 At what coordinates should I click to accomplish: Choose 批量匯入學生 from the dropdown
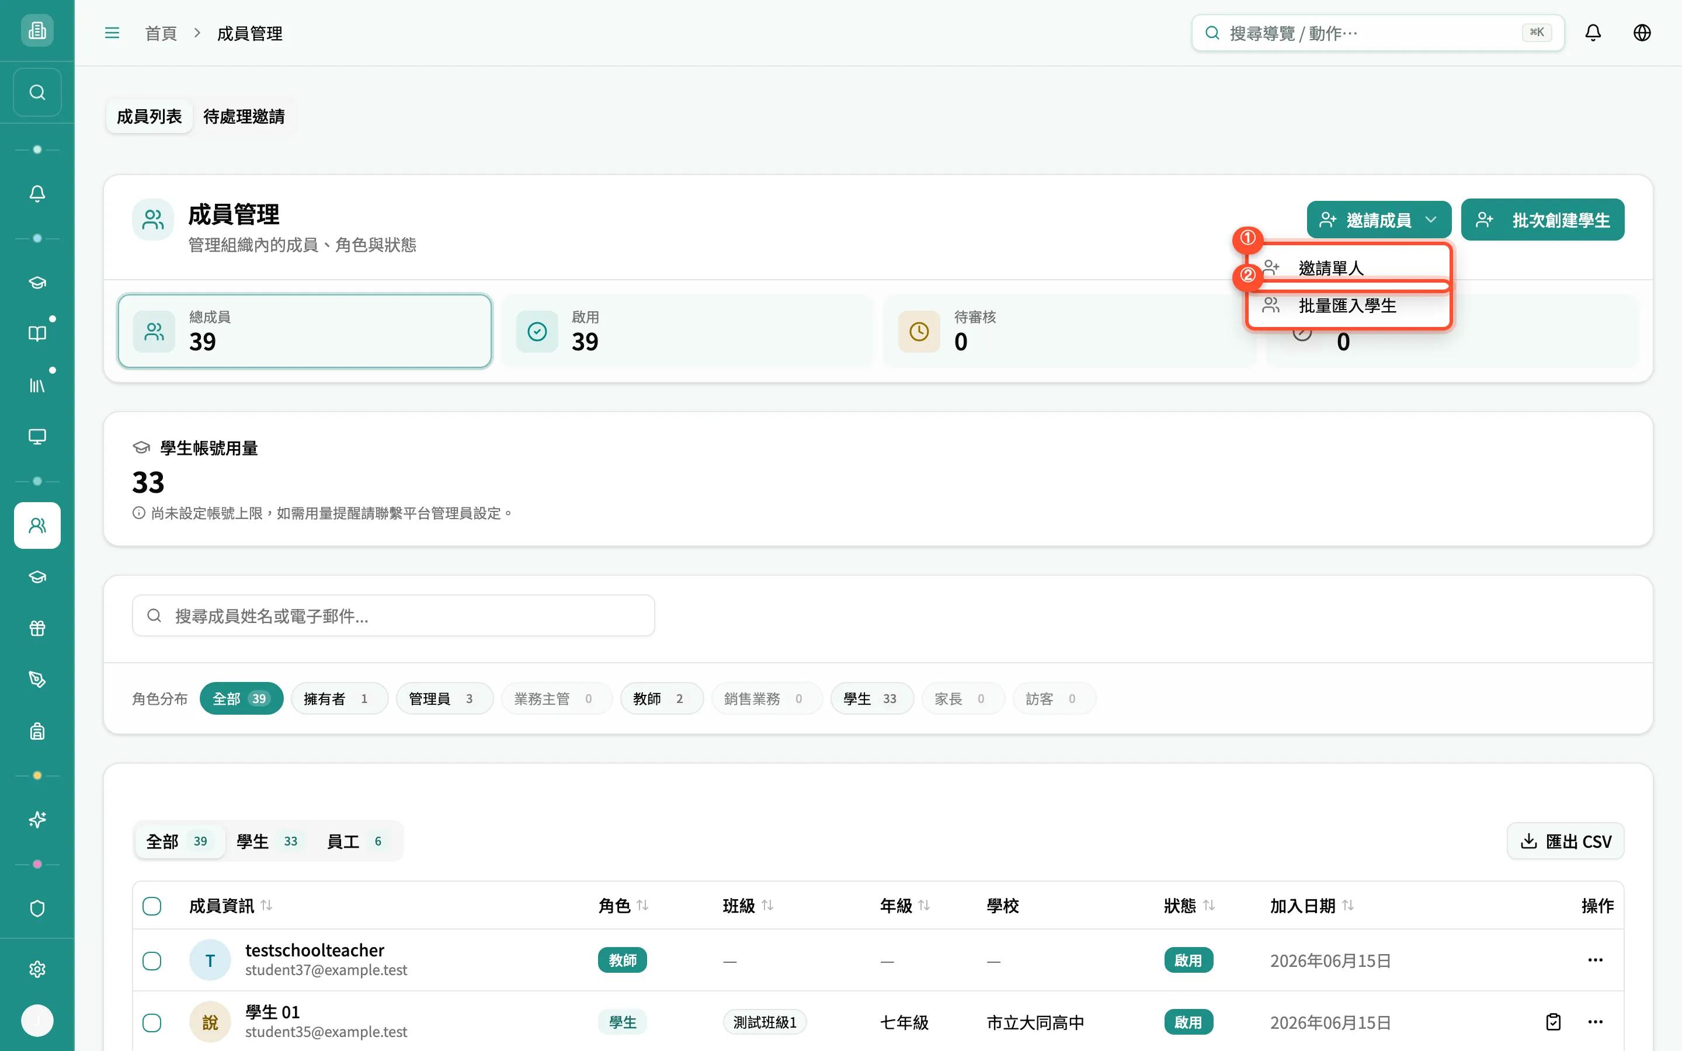pyautogui.click(x=1349, y=305)
